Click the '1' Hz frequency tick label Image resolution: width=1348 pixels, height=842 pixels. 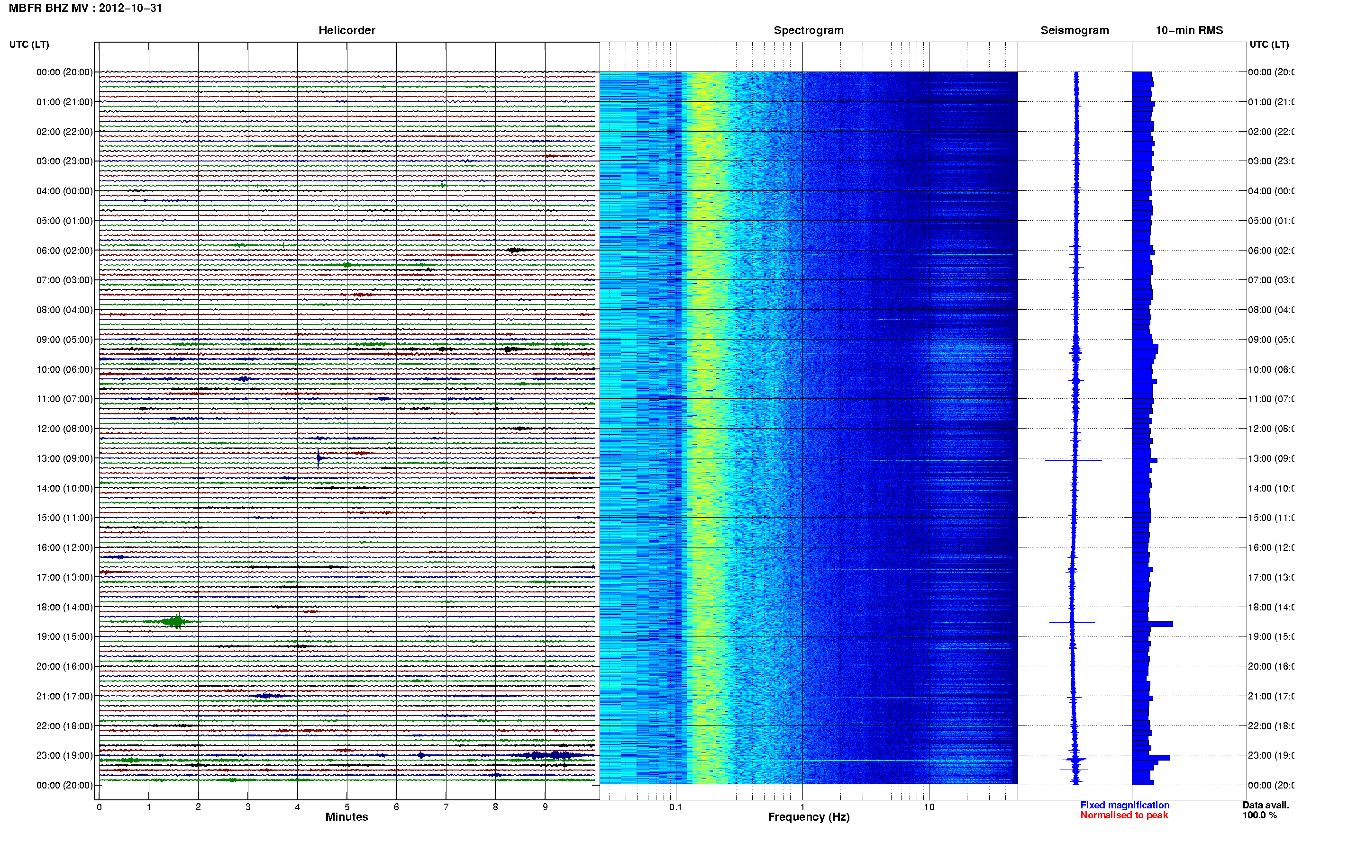coord(802,807)
